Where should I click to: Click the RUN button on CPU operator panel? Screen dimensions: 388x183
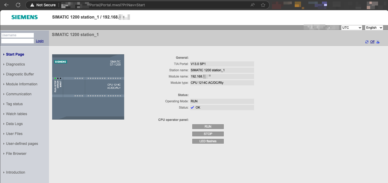(x=208, y=127)
